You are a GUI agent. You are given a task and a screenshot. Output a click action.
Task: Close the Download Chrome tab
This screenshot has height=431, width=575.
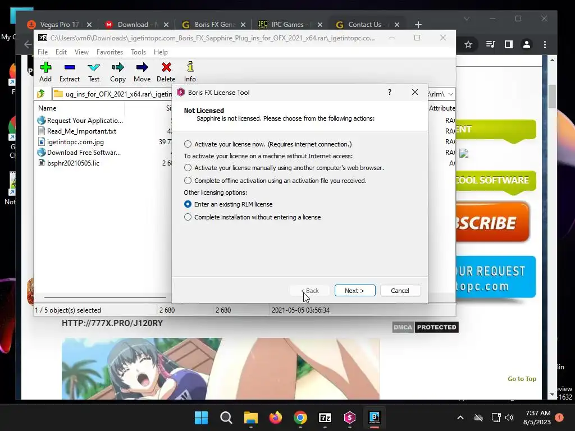(x=166, y=25)
